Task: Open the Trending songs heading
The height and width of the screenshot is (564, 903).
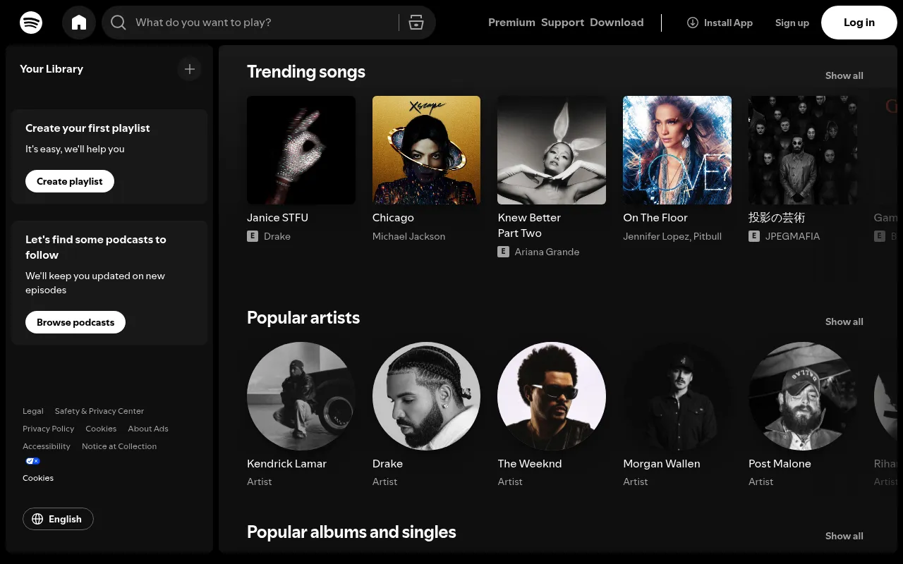Action: (x=306, y=72)
